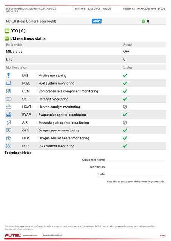The image size is (171, 241).
Task: Click the Fuel system monitoring icon
Action: (x=9, y=83)
